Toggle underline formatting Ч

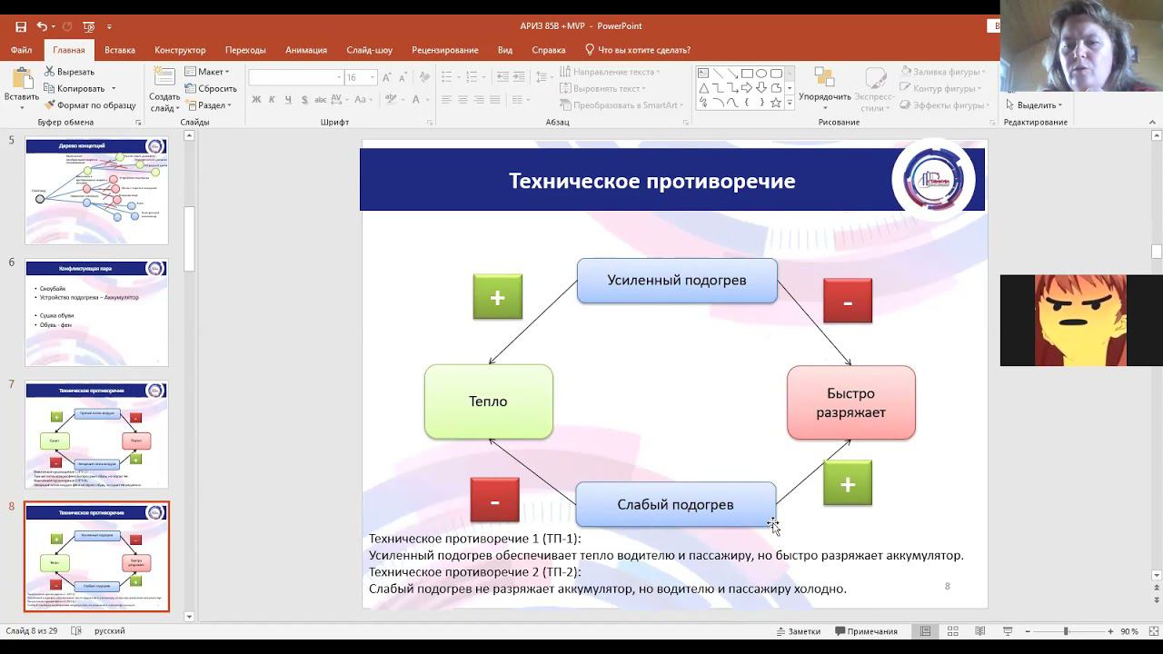288,100
